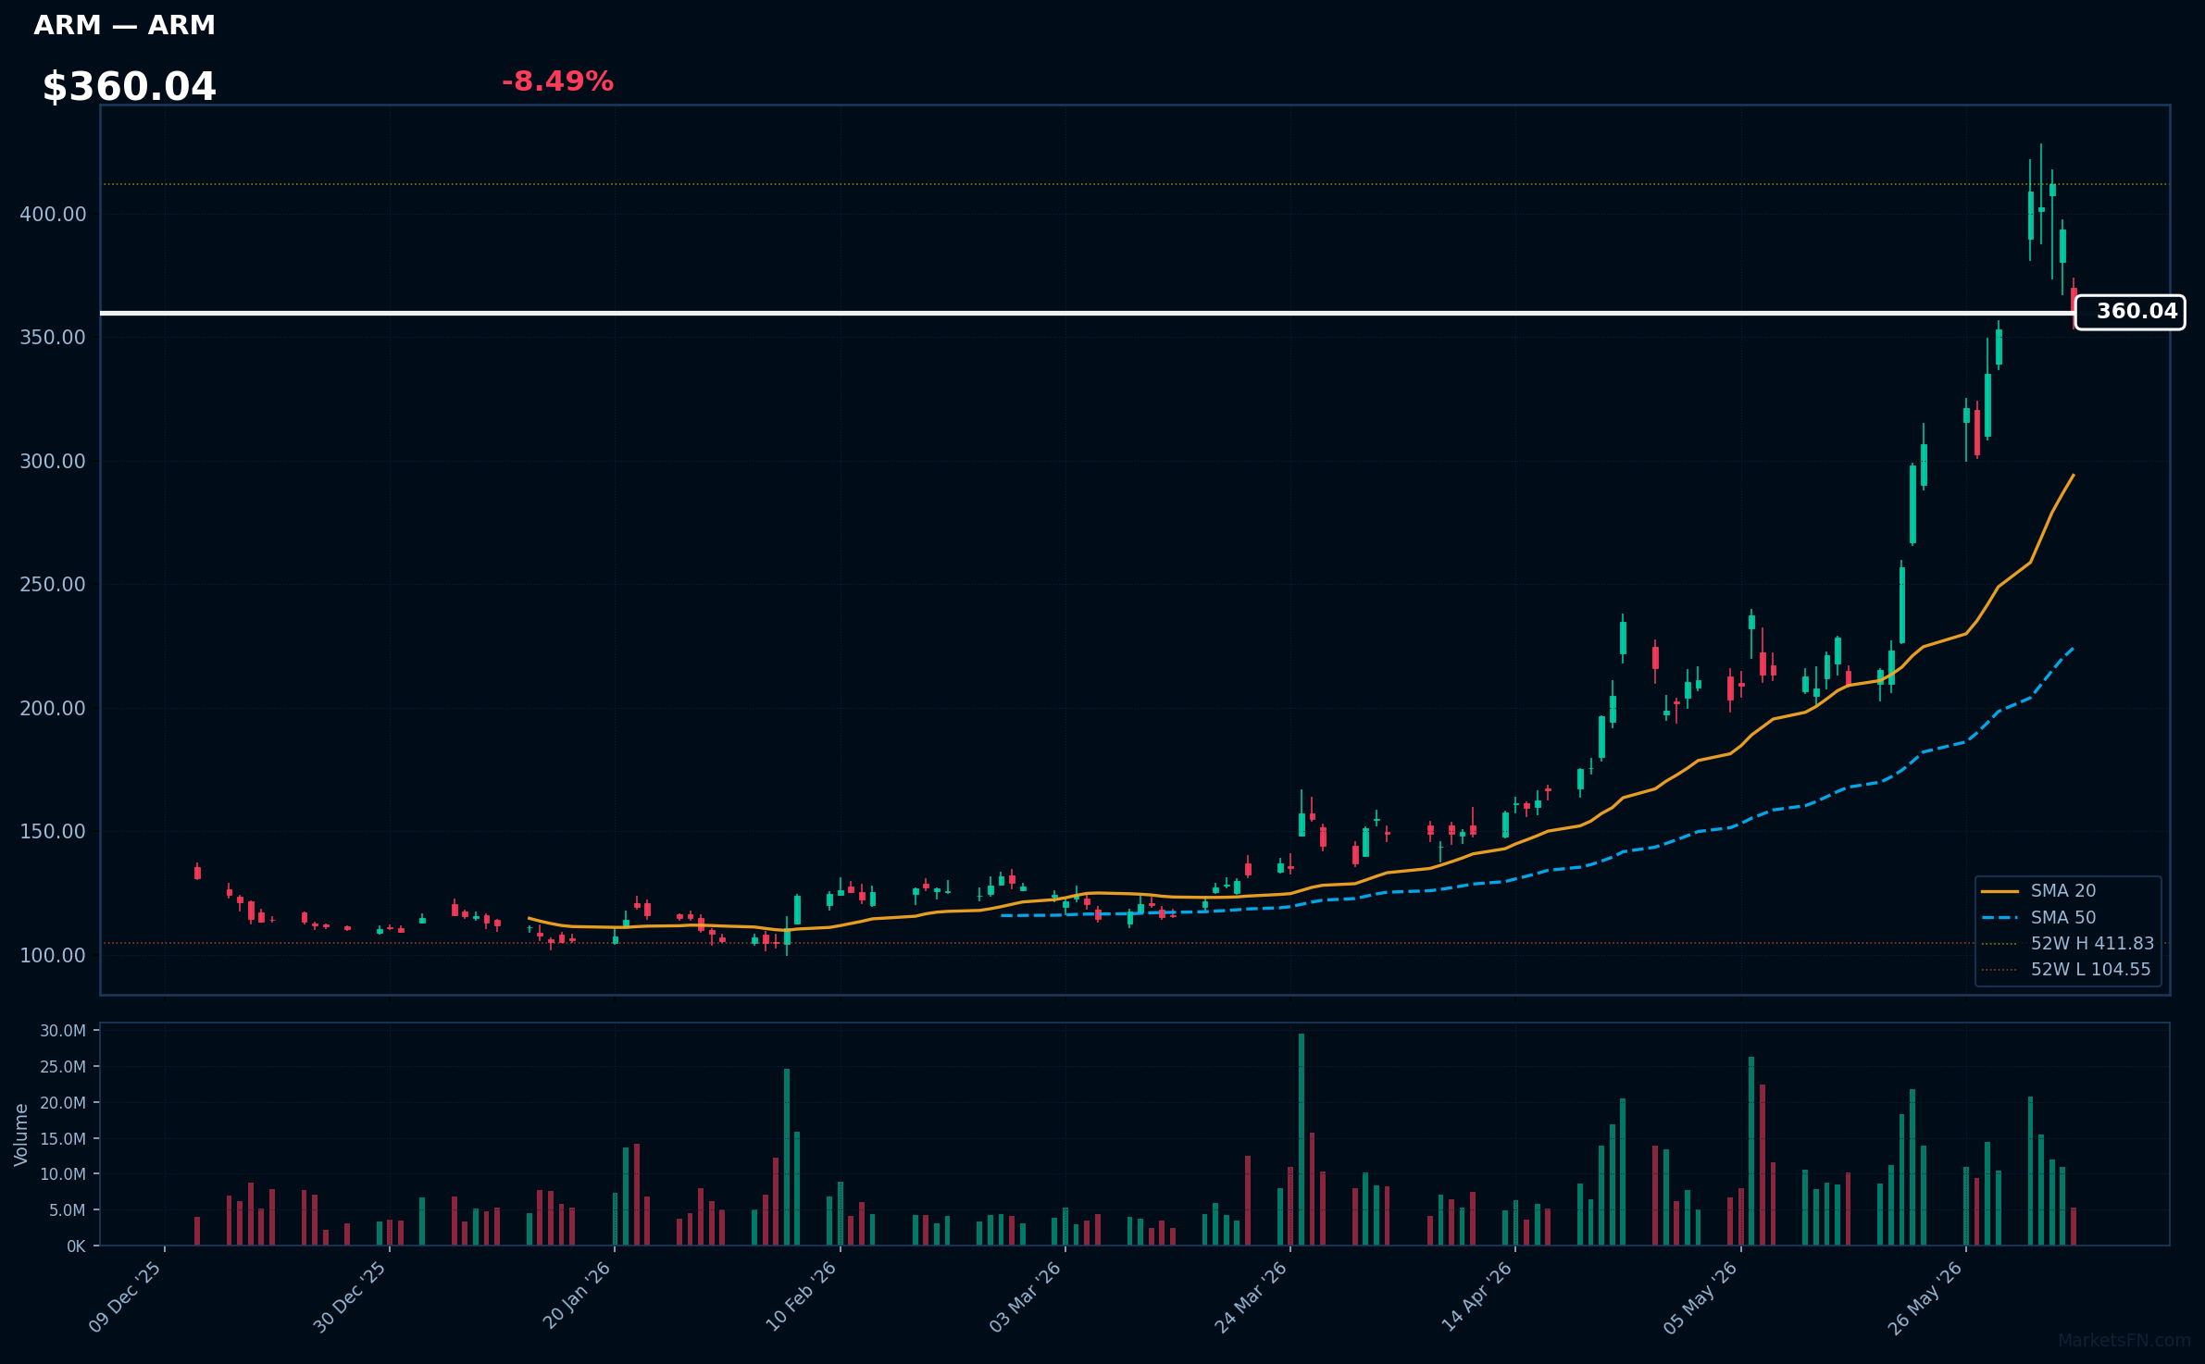2205x1364 pixels.
Task: Click the 400.00 price axis label
Action: point(53,215)
